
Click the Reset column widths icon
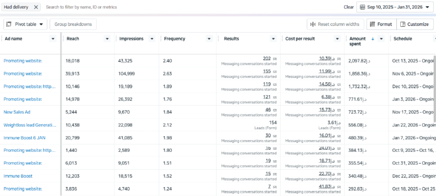[313, 24]
